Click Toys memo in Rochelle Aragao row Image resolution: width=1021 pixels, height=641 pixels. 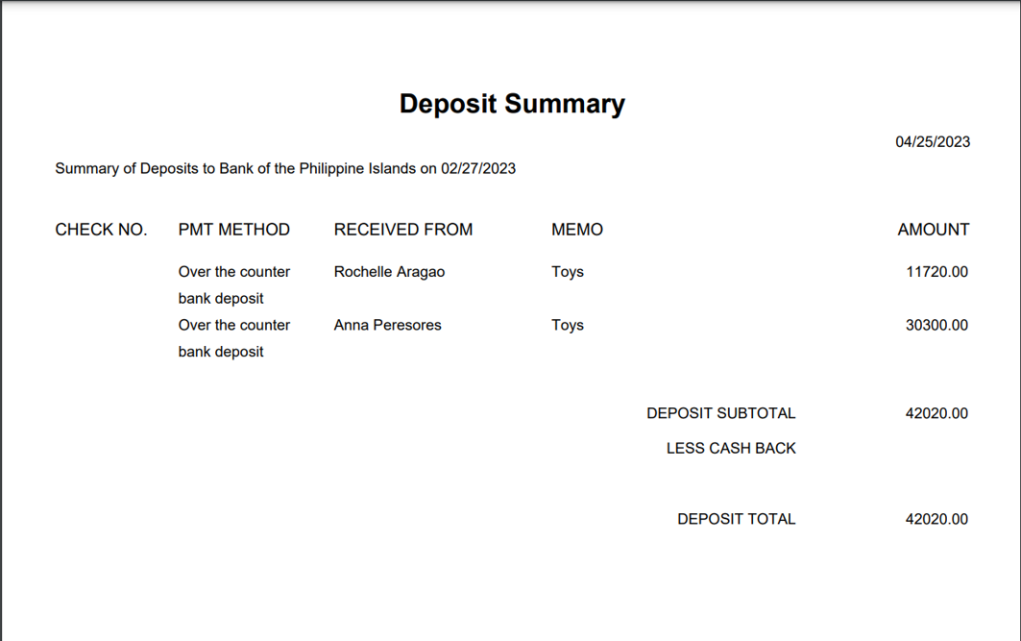(x=567, y=272)
